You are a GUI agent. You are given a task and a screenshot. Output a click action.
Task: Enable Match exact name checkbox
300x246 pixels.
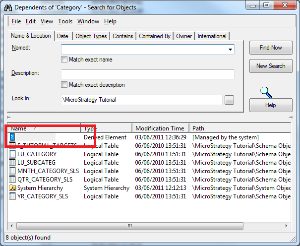[x=64, y=60]
